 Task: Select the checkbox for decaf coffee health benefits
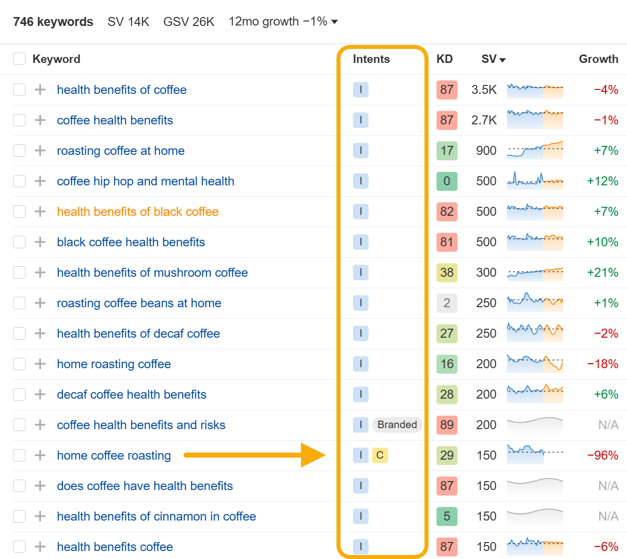[19, 394]
